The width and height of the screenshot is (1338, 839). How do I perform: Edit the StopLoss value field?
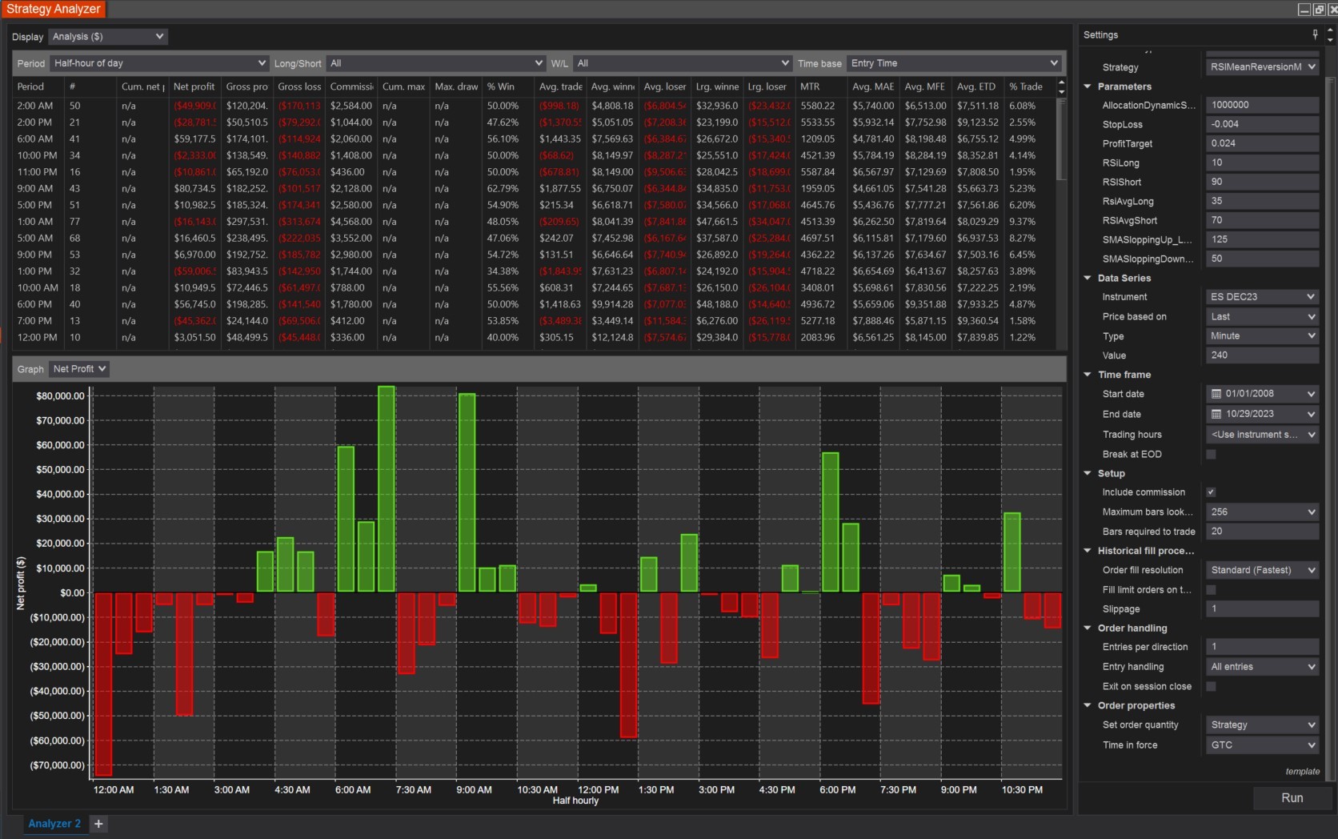pyautogui.click(x=1262, y=124)
